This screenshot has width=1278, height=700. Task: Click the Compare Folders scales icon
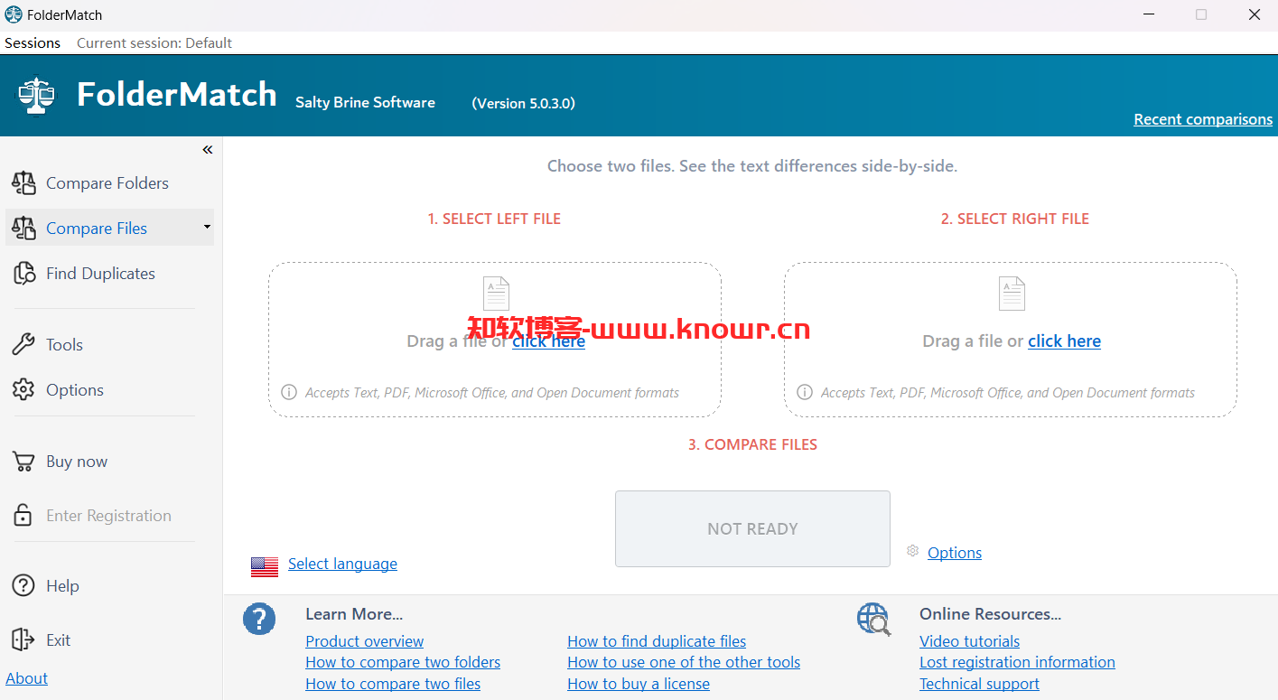click(23, 183)
